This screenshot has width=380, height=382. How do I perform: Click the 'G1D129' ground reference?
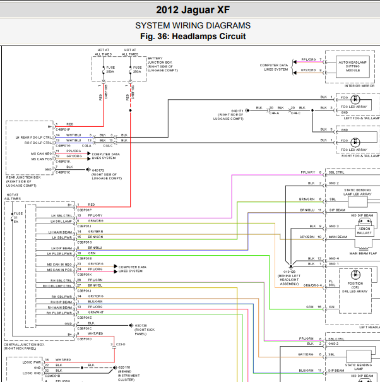[x=289, y=272]
